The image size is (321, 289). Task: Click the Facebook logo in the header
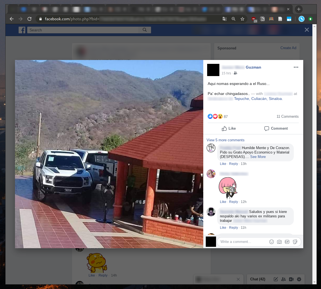pyautogui.click(x=22, y=30)
